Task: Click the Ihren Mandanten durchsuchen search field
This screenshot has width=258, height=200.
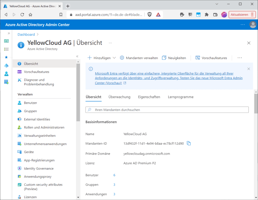Action: point(167,110)
